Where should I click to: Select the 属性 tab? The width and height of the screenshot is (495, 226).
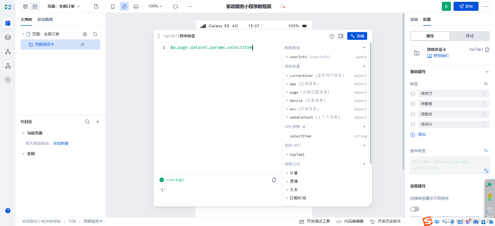pyautogui.click(x=430, y=36)
